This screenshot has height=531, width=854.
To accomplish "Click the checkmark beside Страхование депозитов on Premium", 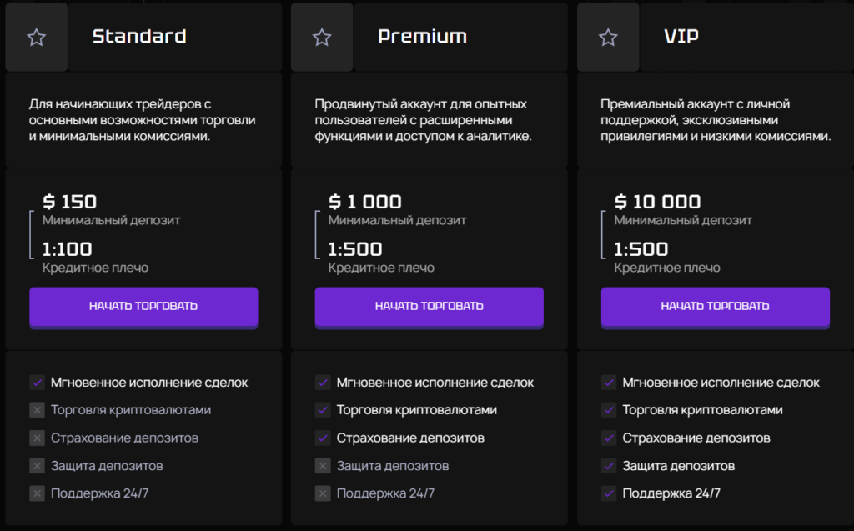I will pyautogui.click(x=324, y=438).
